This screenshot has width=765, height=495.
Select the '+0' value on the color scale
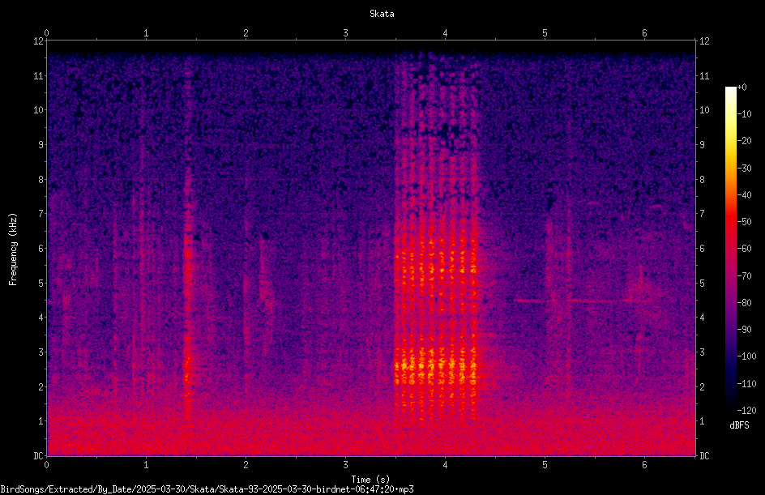pos(741,87)
